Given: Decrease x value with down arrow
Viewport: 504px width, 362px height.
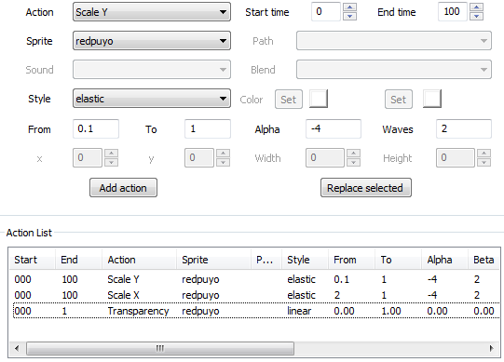Looking at the screenshot, I should [111, 162].
